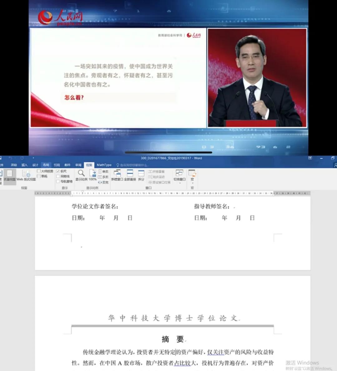Enable the 网格线 gridlines checkbox

[58, 176]
